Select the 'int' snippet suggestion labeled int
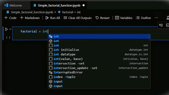169x95 pixels. pyautogui.click(x=99, y=45)
